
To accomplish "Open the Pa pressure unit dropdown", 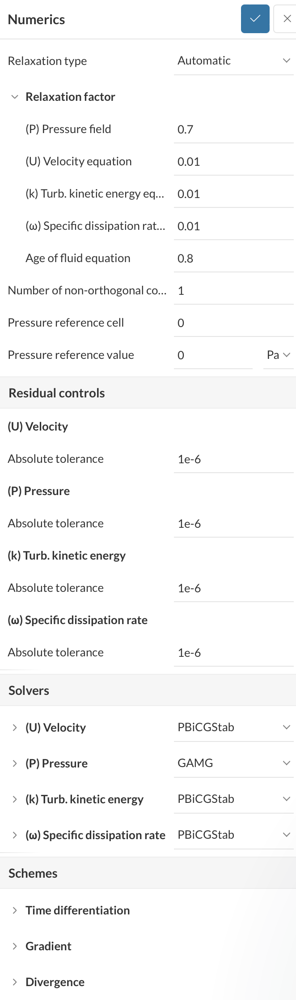I will tap(279, 355).
